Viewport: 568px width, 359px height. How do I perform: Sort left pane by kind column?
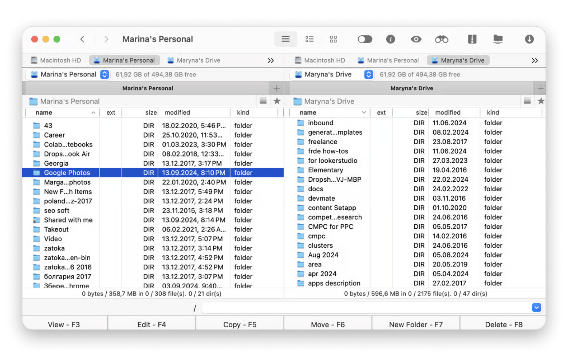pyautogui.click(x=254, y=113)
